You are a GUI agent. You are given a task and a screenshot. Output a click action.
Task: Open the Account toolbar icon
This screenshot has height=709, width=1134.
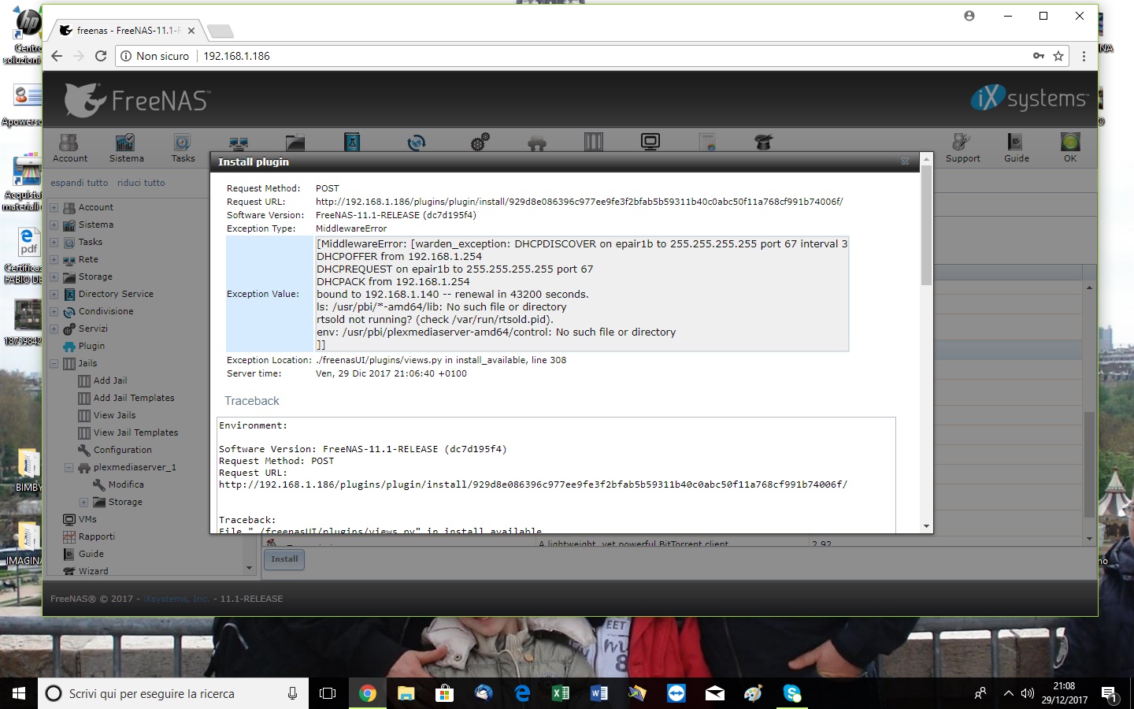[70, 147]
